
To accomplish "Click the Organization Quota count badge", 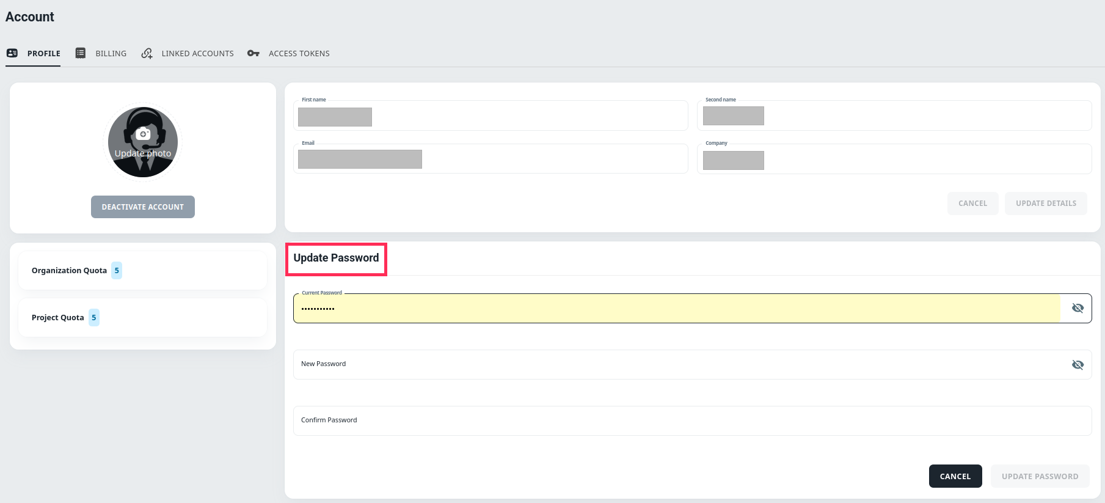I will tap(117, 271).
